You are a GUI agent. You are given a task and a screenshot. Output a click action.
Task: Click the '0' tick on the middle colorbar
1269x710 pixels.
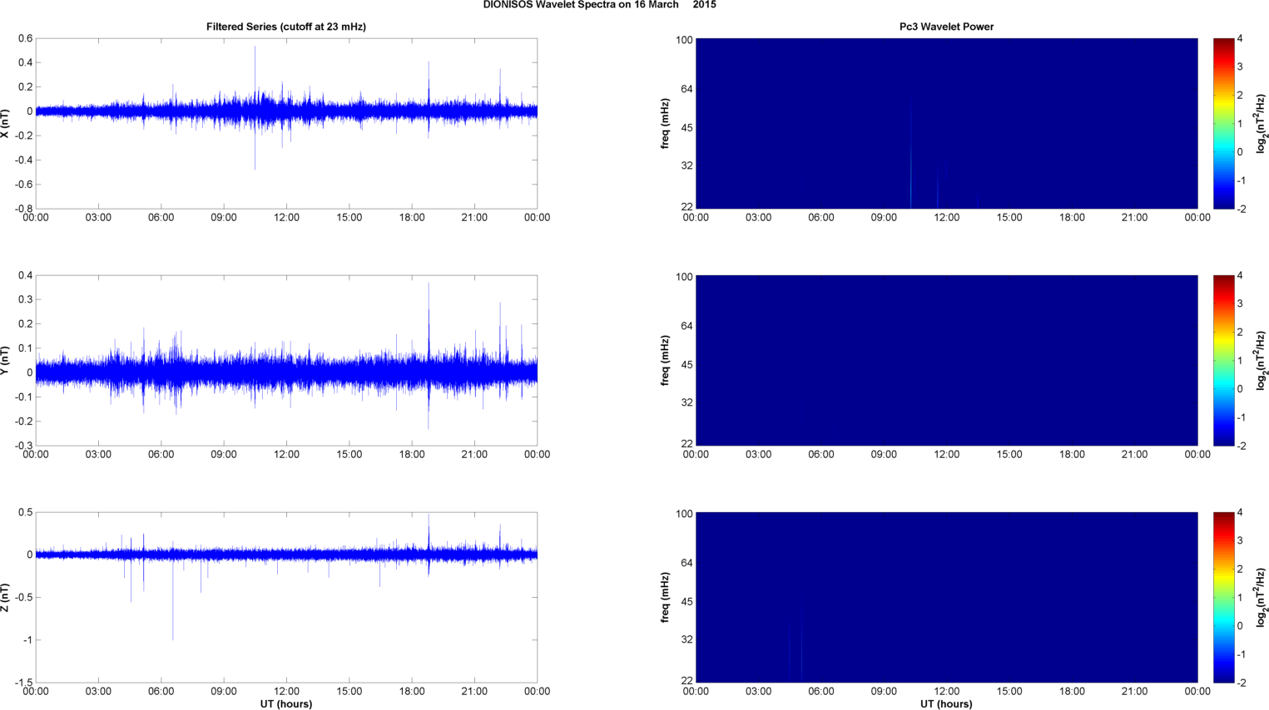pos(1240,389)
